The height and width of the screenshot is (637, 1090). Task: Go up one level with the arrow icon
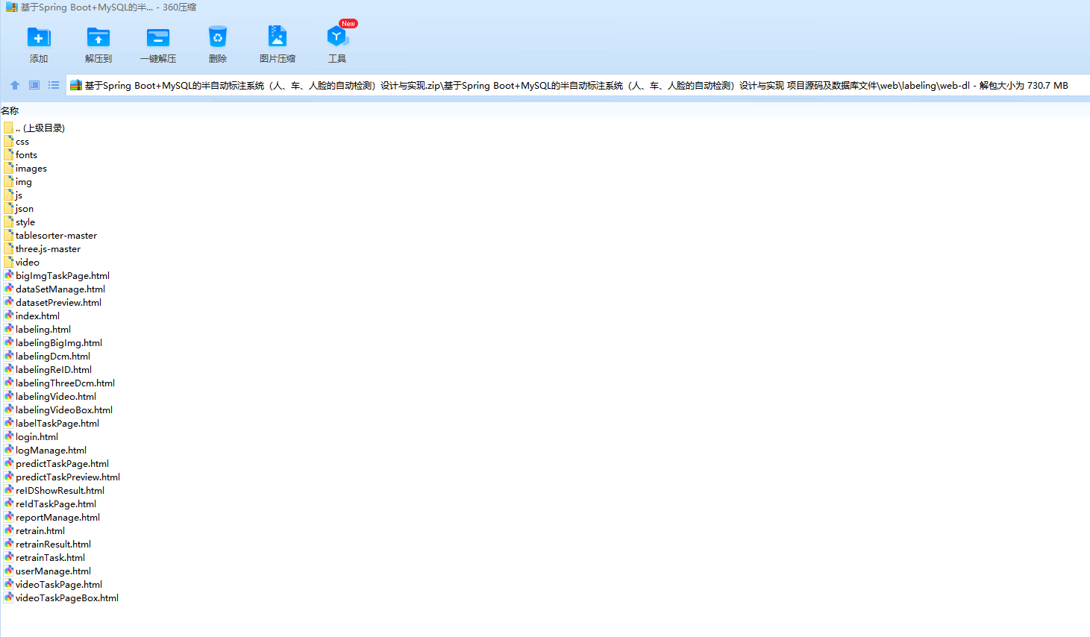[x=14, y=85]
